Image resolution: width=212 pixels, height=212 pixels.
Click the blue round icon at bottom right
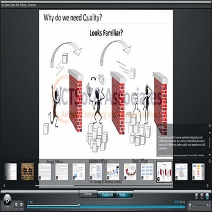pyautogui.click(x=207, y=196)
